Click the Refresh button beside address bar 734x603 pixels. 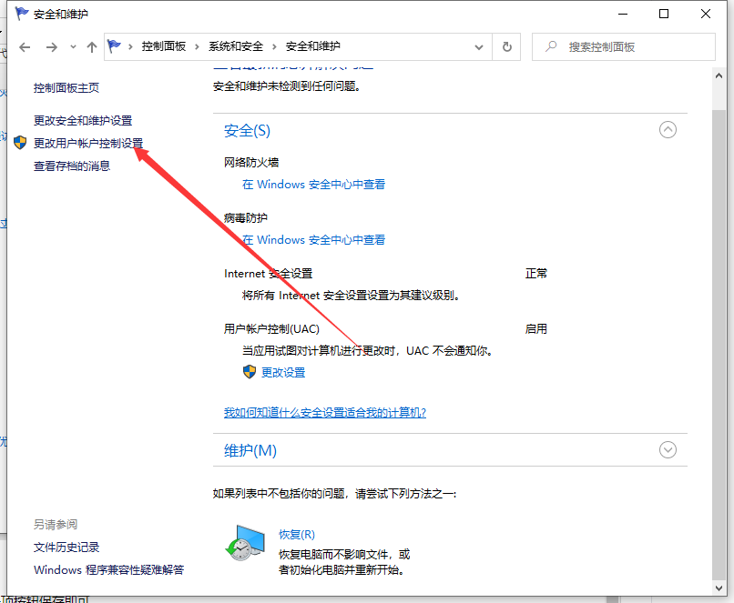click(x=506, y=46)
